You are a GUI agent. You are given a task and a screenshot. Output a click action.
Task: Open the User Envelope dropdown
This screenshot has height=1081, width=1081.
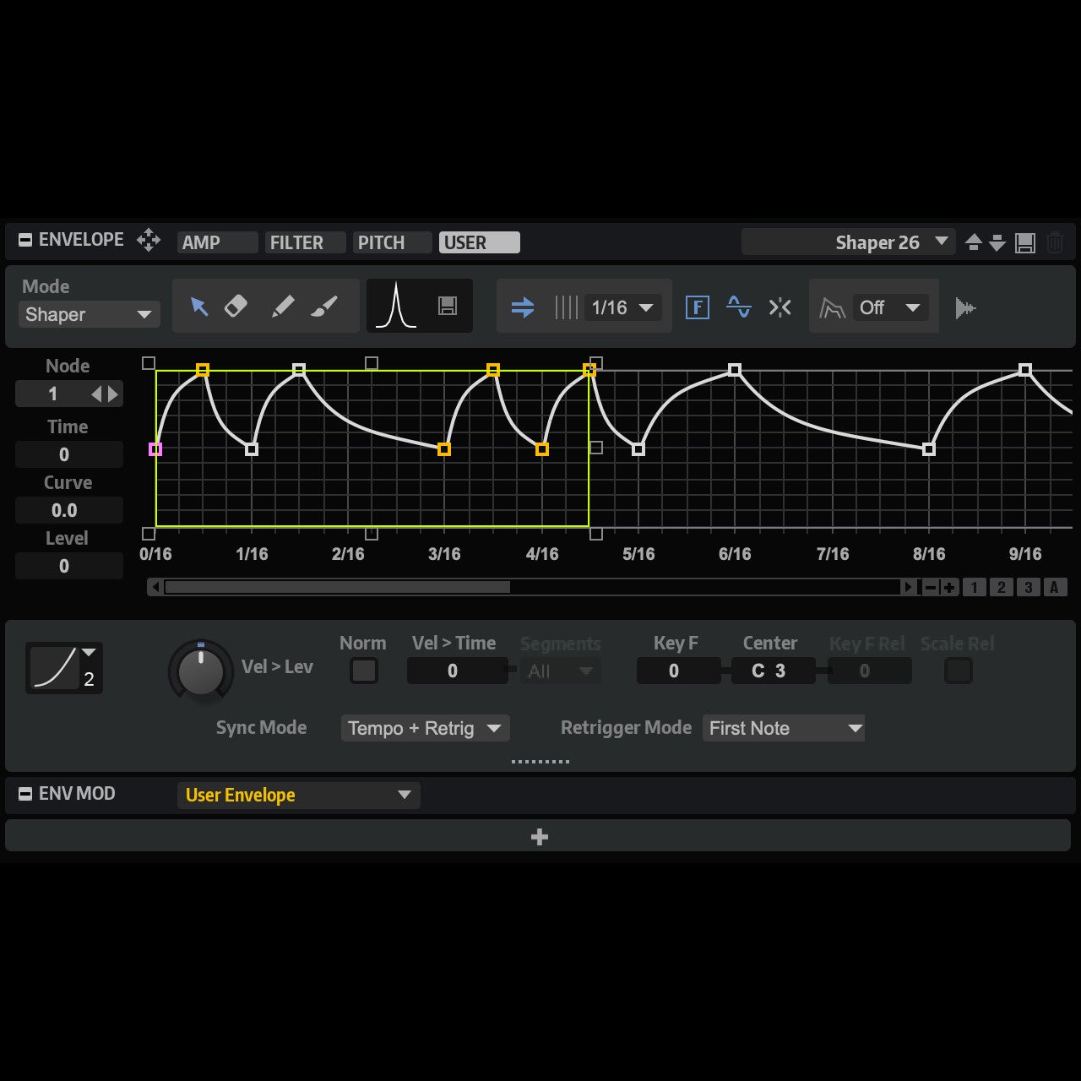click(x=299, y=795)
